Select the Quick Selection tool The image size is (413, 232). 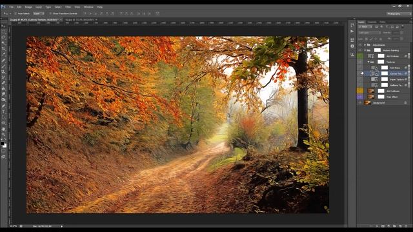(x=3, y=43)
